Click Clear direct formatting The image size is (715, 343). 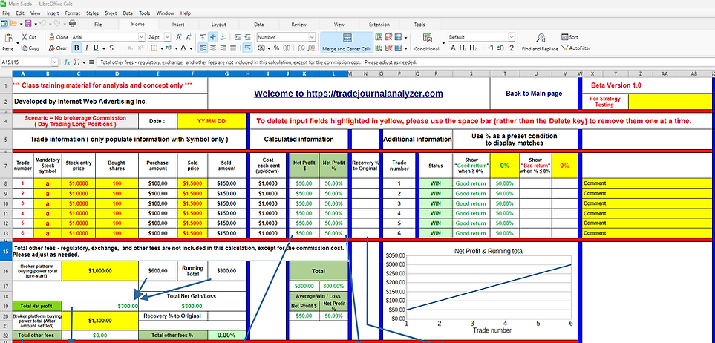(x=58, y=48)
